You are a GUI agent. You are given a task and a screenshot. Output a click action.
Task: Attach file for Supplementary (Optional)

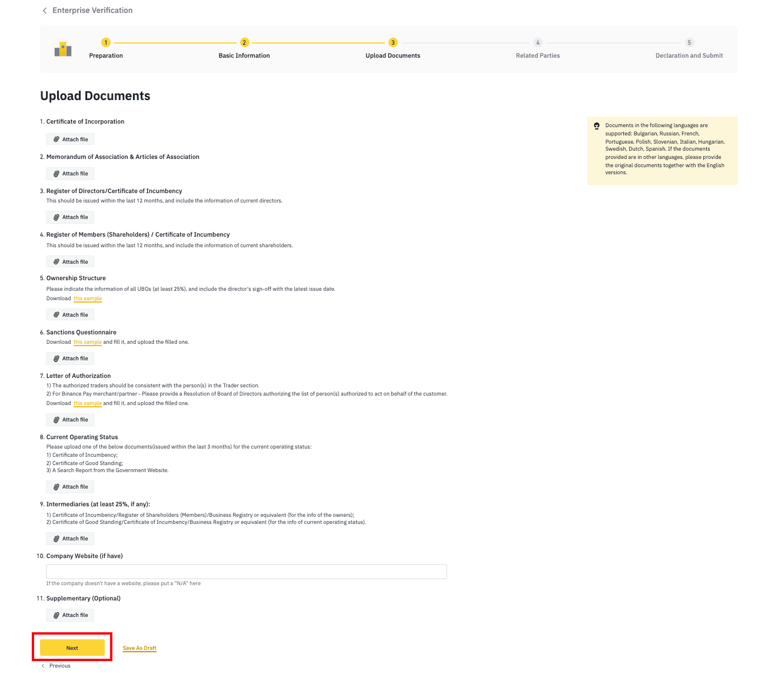tap(70, 615)
